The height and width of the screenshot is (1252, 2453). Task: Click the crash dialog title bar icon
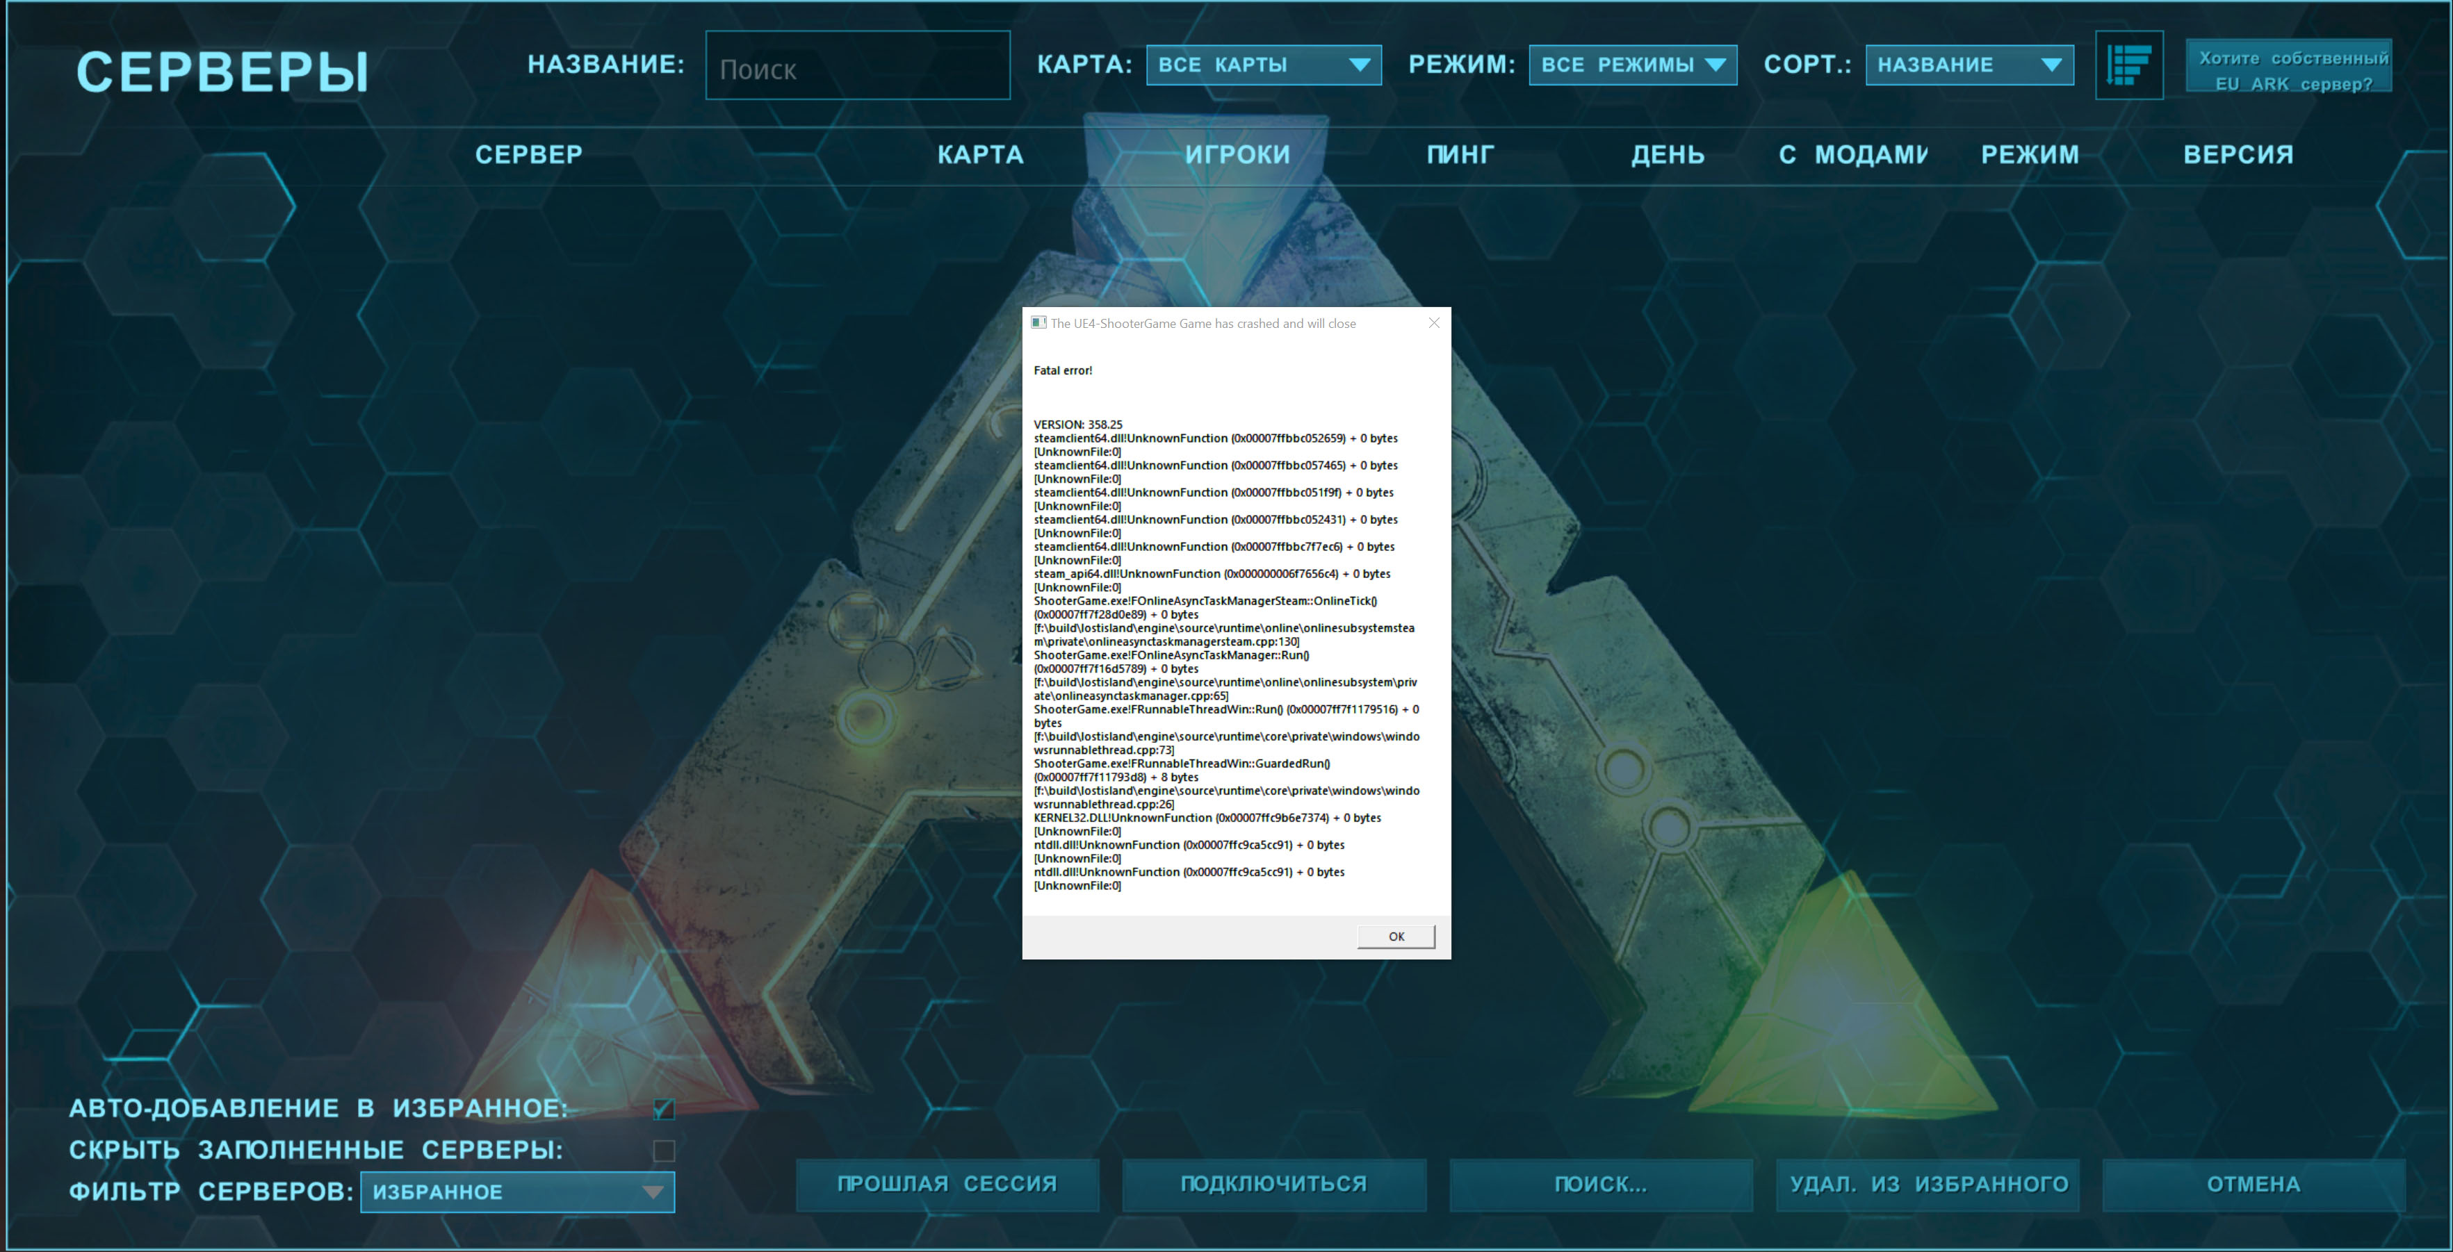pos(1039,323)
